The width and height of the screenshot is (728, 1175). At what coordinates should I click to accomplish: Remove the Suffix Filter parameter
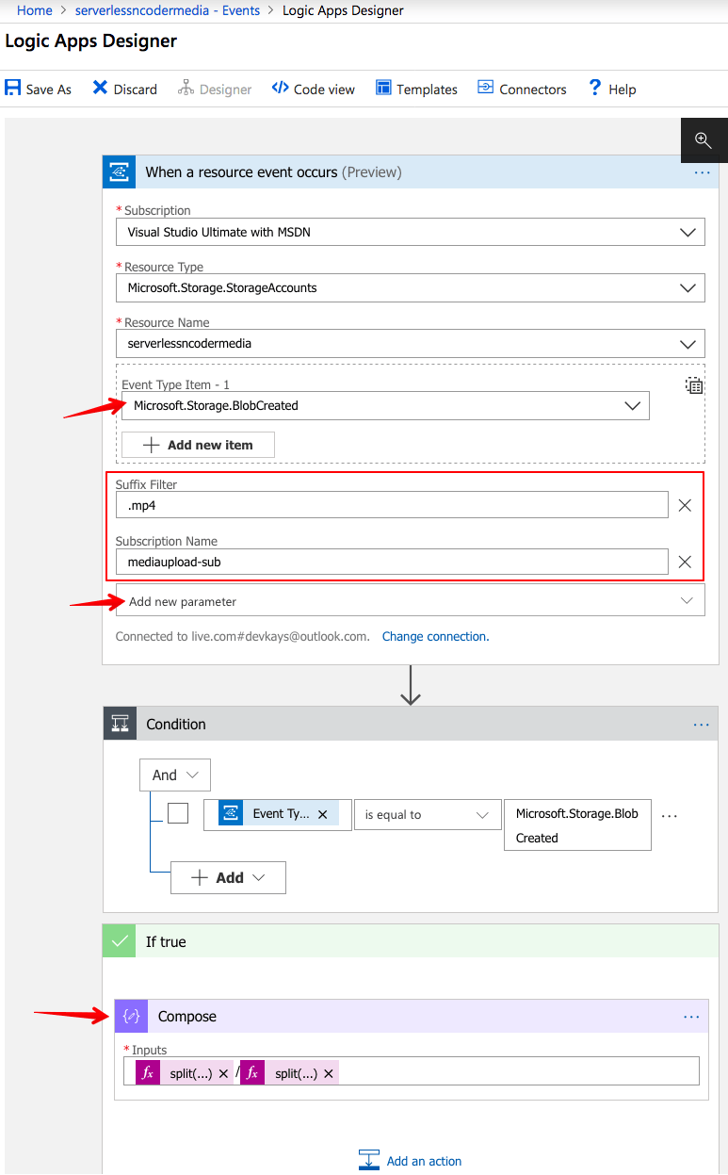coord(685,505)
